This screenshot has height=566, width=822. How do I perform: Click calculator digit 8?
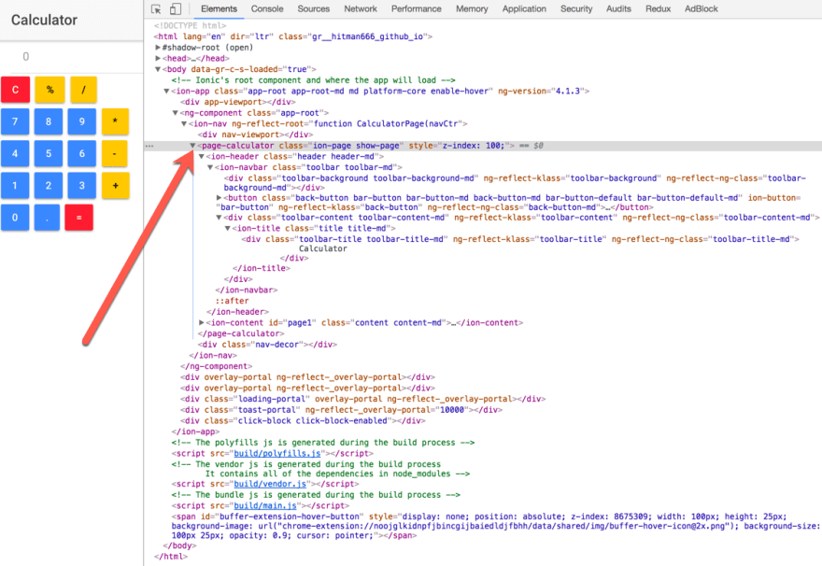pyautogui.click(x=49, y=121)
